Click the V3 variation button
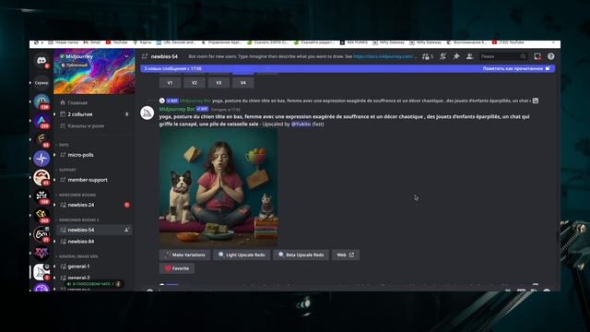Image resolution: width=590 pixels, height=332 pixels. pyautogui.click(x=218, y=83)
